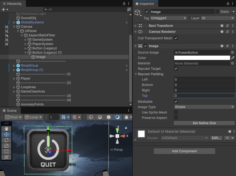Click the Add Component button
The width and height of the screenshot is (236, 176).
click(184, 151)
